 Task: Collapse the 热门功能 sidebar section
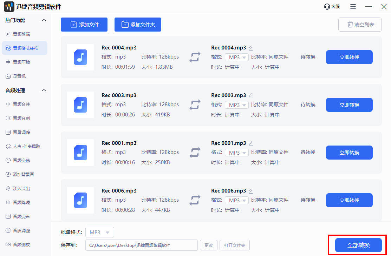pos(44,20)
